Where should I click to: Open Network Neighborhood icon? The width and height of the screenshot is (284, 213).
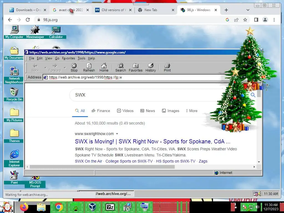14,75
